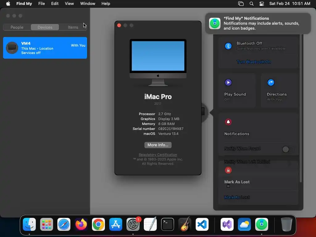Open Control Center in the menu bar
Viewport: 316px width, 237px height.
tap(262, 3)
